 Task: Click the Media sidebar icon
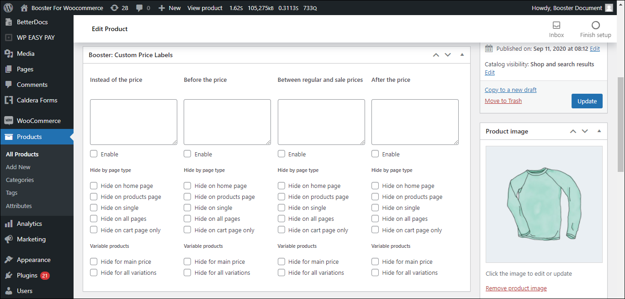[8, 53]
